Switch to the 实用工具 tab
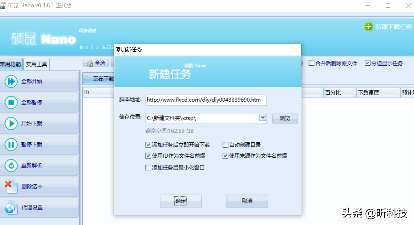414x225 pixels. pyautogui.click(x=37, y=64)
